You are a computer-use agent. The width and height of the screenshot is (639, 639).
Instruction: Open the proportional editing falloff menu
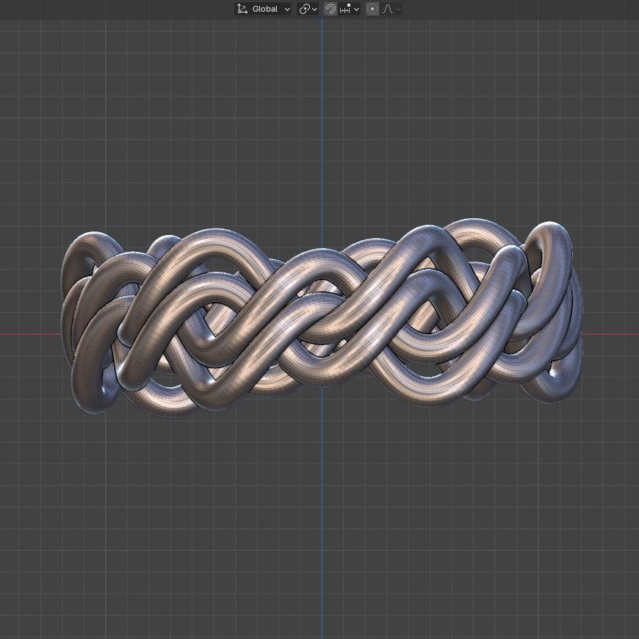[391, 9]
